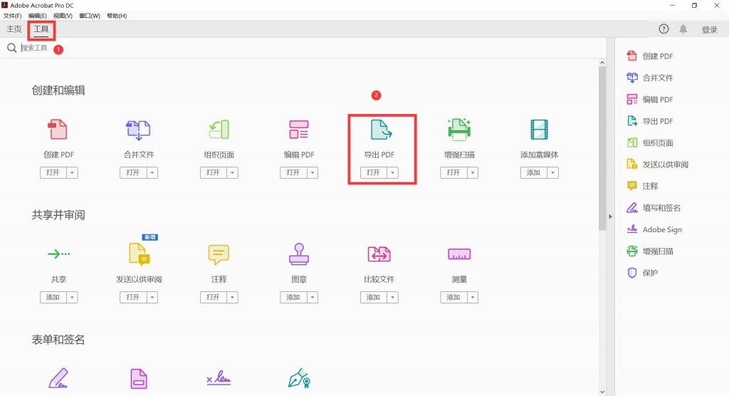Click the prepare form icon
Image resolution: width=729 pixels, height=396 pixels.
click(x=139, y=378)
